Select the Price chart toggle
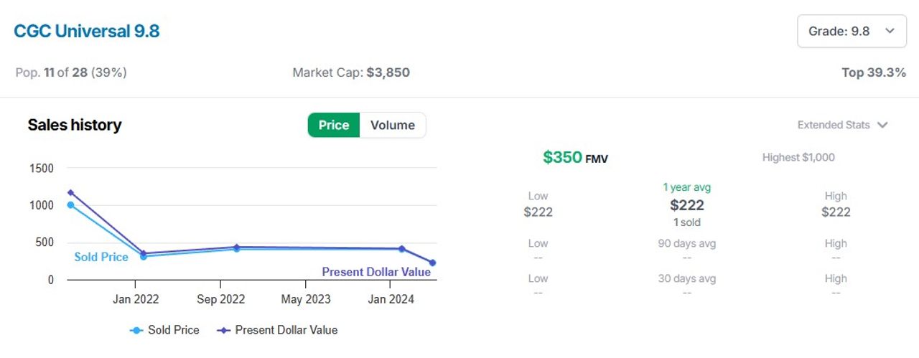 [x=334, y=125]
